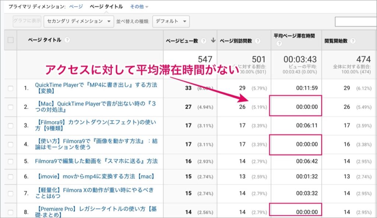The width and height of the screenshot is (377, 218).
Task: Open 【imovie】movからmp4に変換 link
Action: click(95, 176)
